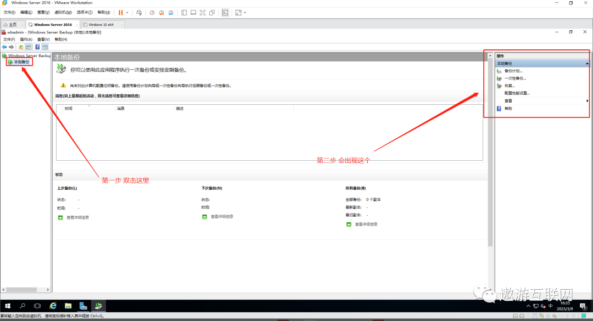Click 帮助 in the actions pane
The height and width of the screenshot is (321, 593).
tap(508, 109)
